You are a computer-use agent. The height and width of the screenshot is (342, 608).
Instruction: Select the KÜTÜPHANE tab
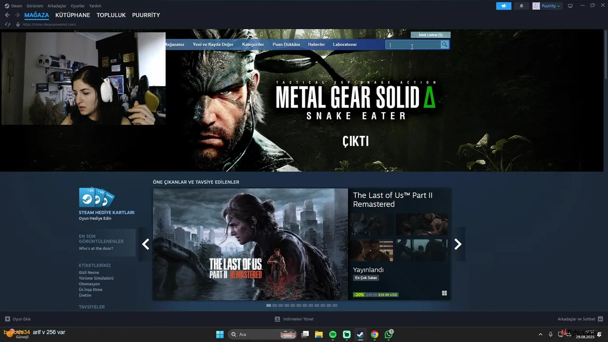click(x=73, y=15)
